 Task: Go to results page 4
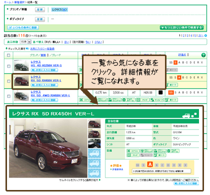191,35
